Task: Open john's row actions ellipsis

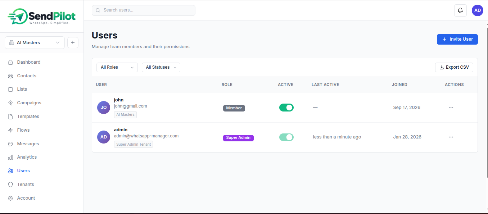Action: click(451, 108)
